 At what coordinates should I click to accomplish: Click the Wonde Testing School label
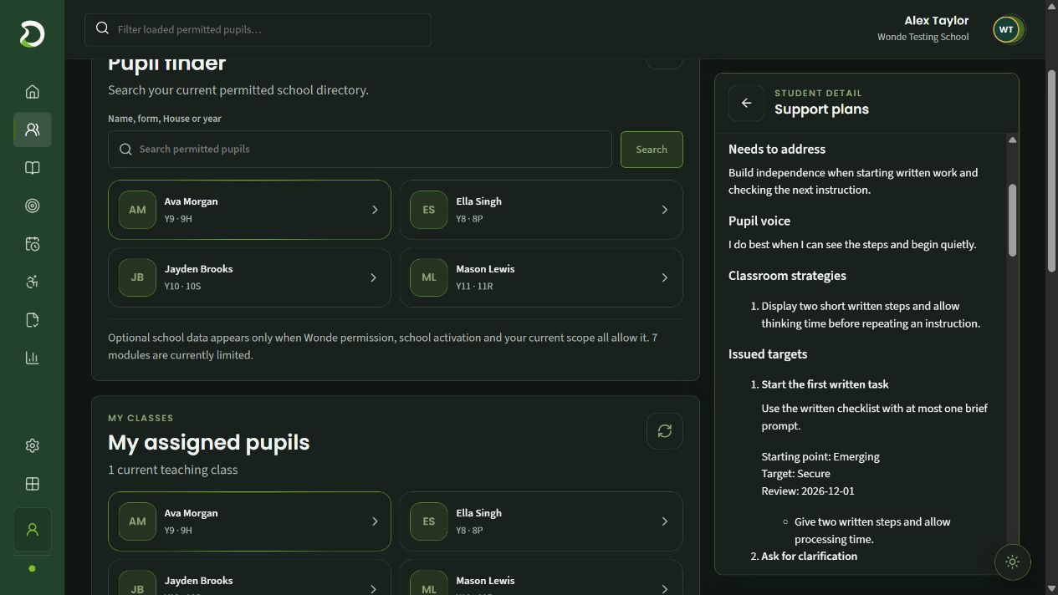tap(923, 37)
